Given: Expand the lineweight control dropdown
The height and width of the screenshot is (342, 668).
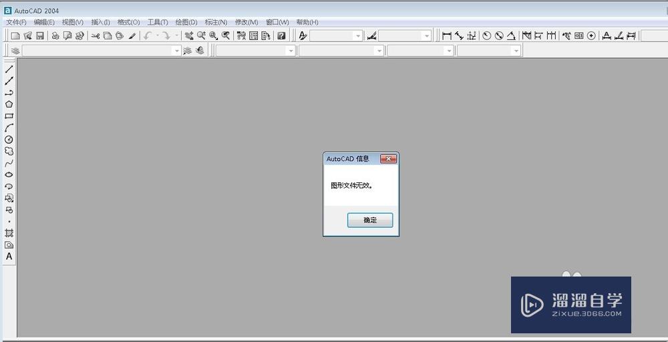Looking at the screenshot, I should [449, 51].
